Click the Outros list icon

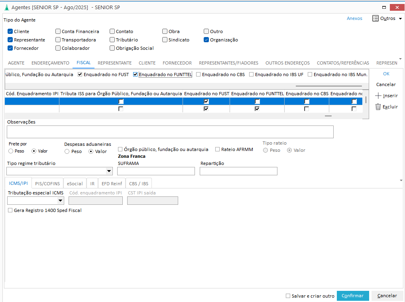(x=375, y=18)
